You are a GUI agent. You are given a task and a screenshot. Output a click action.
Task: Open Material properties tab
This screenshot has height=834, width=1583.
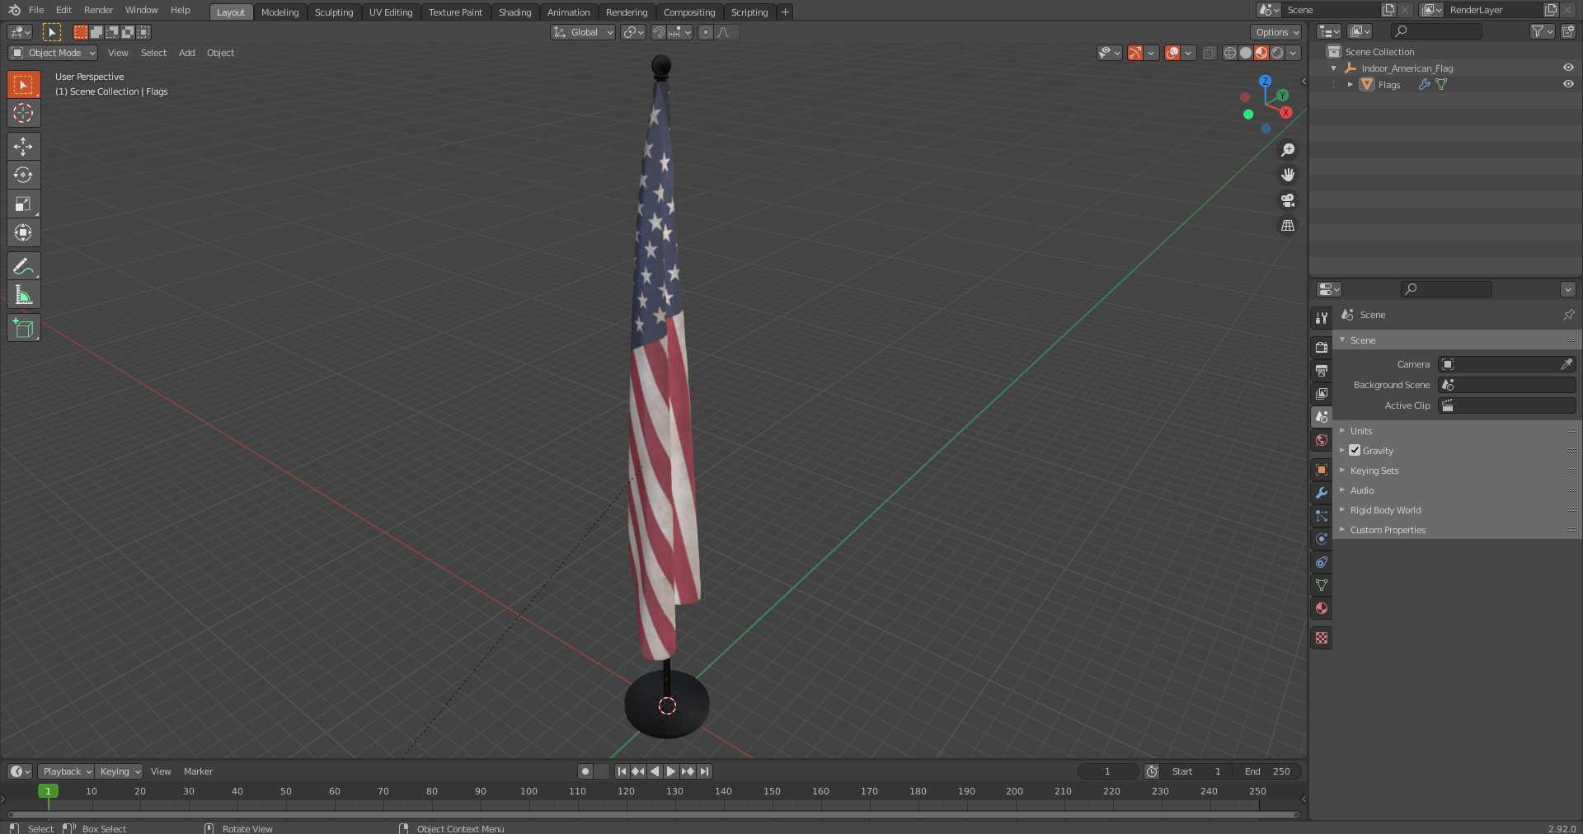tap(1322, 608)
